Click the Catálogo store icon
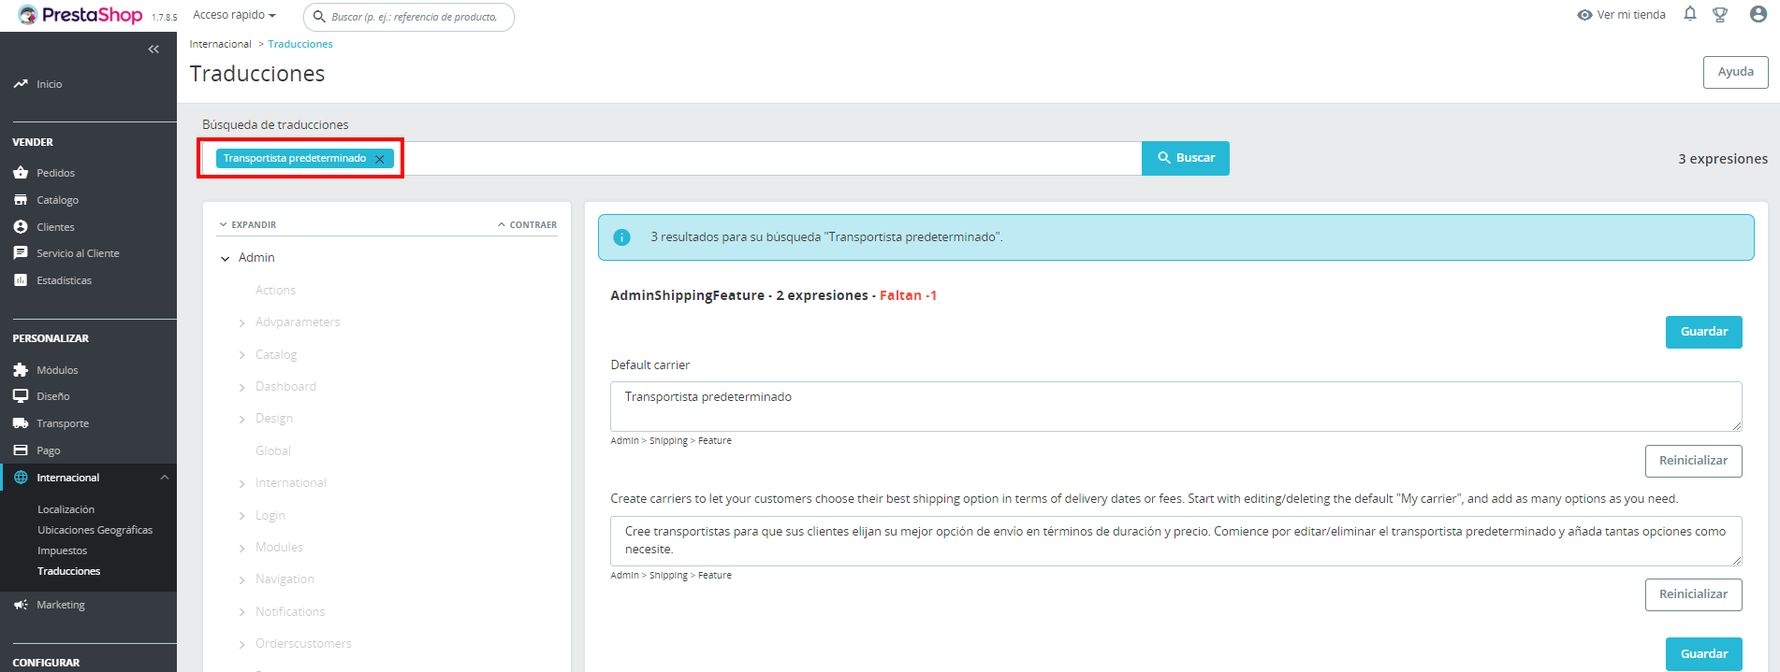1780x672 pixels. tap(21, 200)
